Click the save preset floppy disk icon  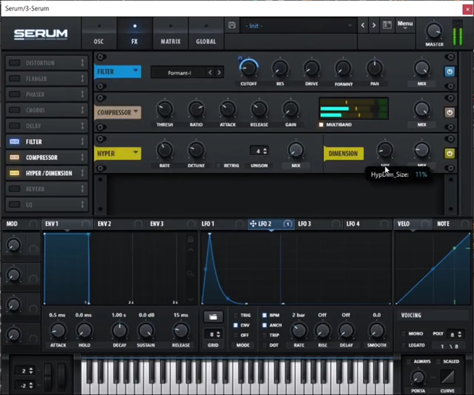click(232, 25)
